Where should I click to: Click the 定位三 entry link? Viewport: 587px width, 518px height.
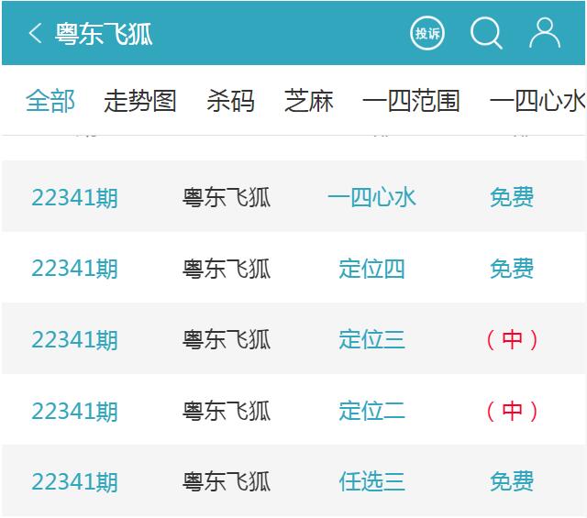[371, 339]
